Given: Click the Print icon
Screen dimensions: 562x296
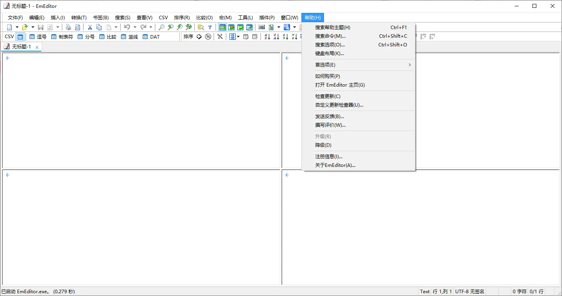Looking at the screenshot, I should point(68,27).
